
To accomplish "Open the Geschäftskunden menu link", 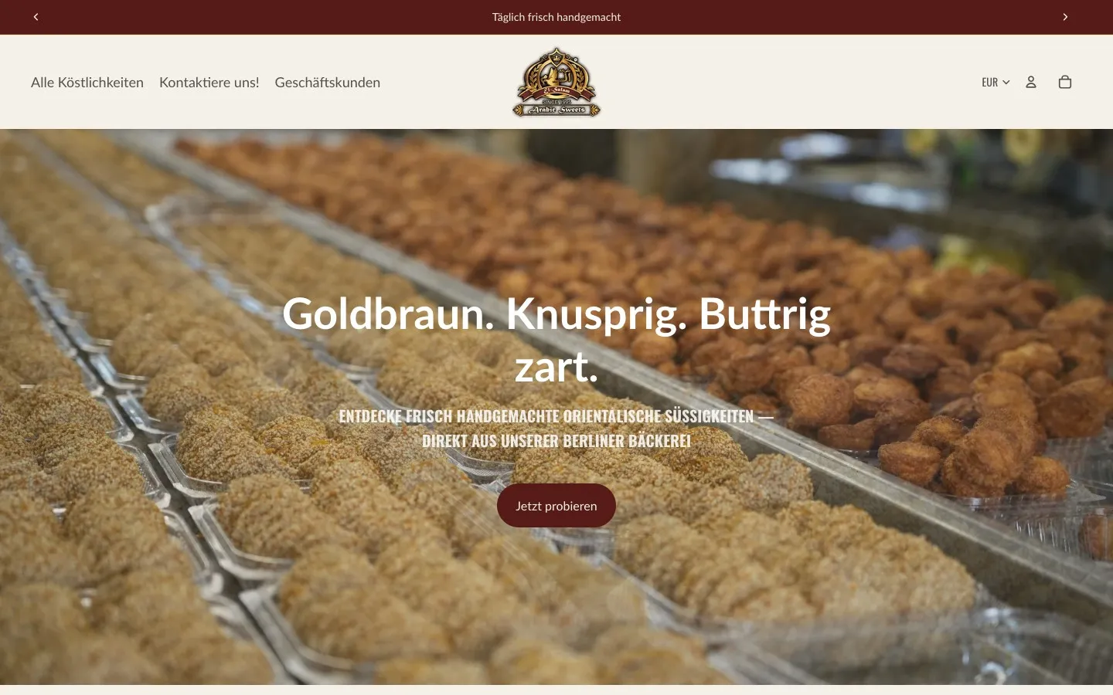I will tap(328, 82).
